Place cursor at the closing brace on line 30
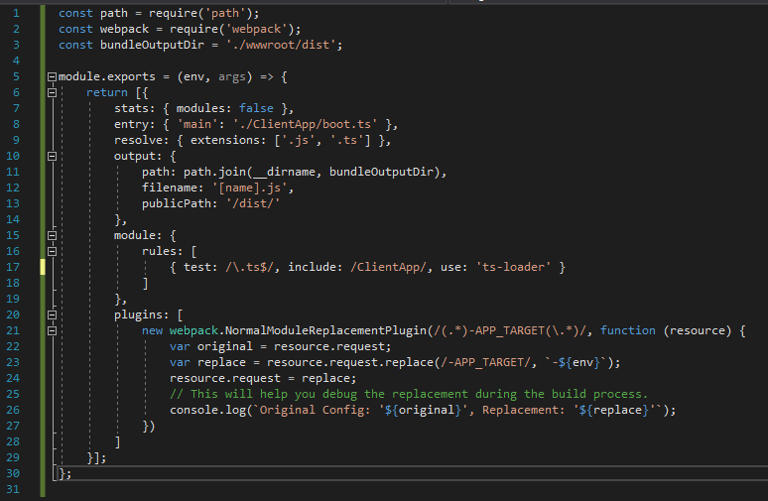Viewport: 768px width, 501px height. (x=63, y=473)
